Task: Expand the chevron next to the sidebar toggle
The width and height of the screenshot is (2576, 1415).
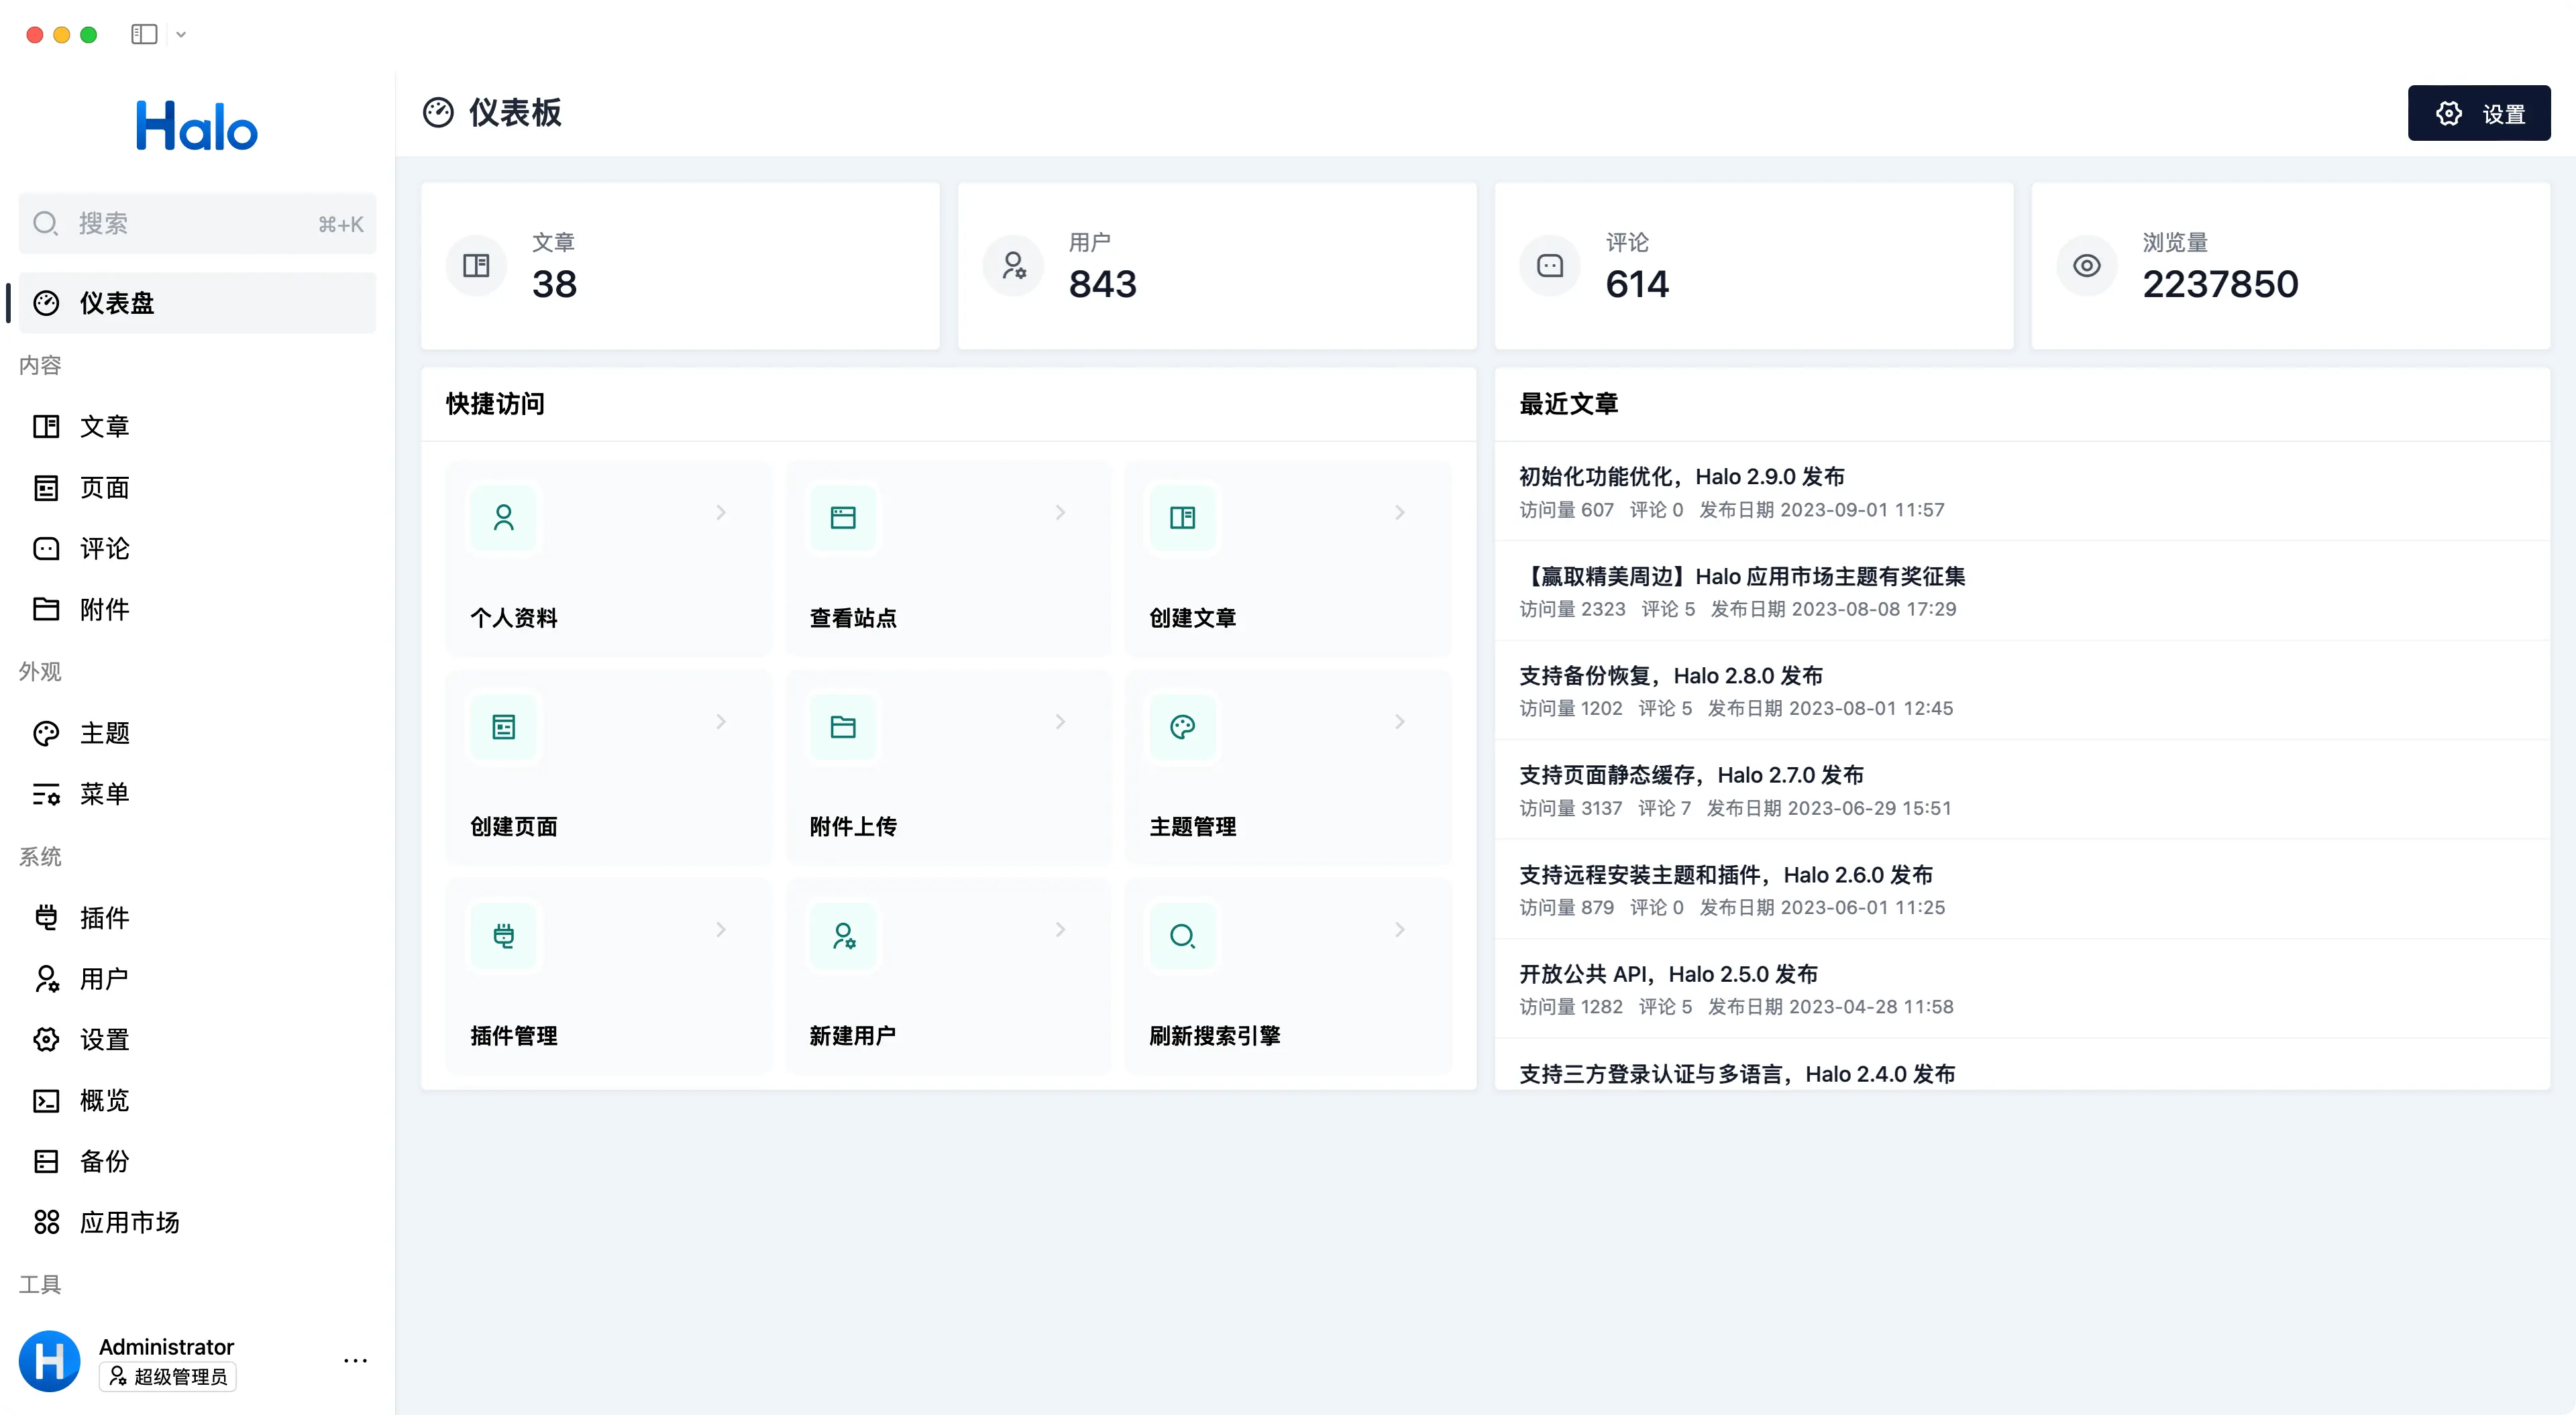Action: pos(181,35)
